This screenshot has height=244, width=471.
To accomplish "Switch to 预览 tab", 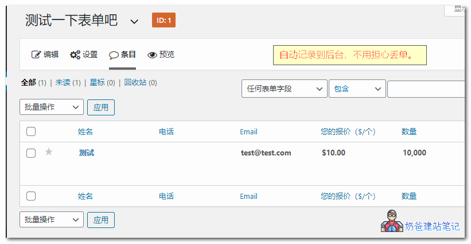I will click(x=161, y=54).
